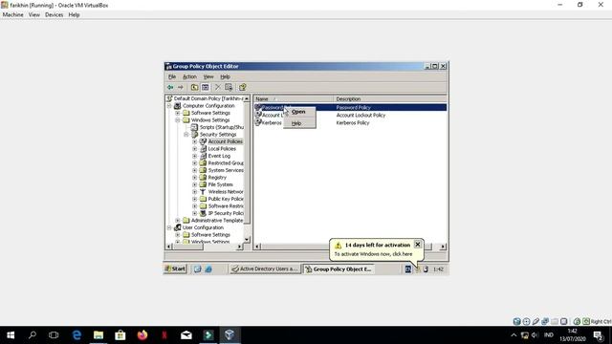Viewport: 612px width, 344px height.
Task: Click the Up one level folder icon
Action: coord(194,87)
